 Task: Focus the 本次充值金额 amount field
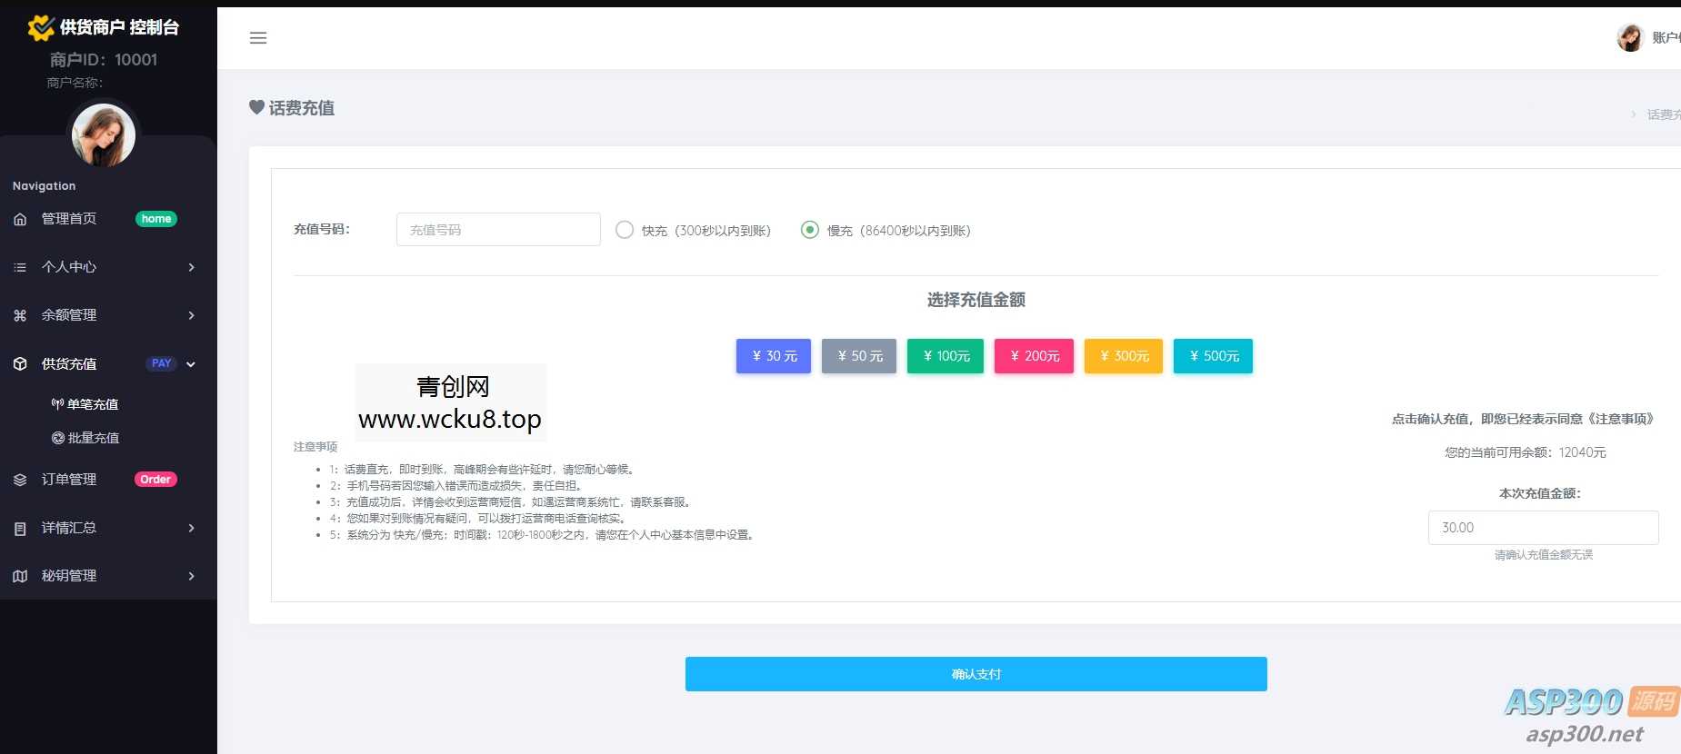tap(1544, 528)
